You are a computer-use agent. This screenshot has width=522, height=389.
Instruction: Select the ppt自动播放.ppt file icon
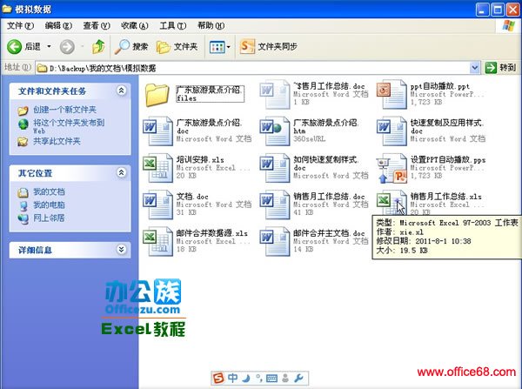point(391,94)
